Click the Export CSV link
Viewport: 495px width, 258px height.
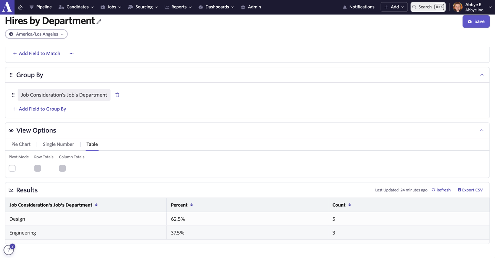tap(470, 190)
